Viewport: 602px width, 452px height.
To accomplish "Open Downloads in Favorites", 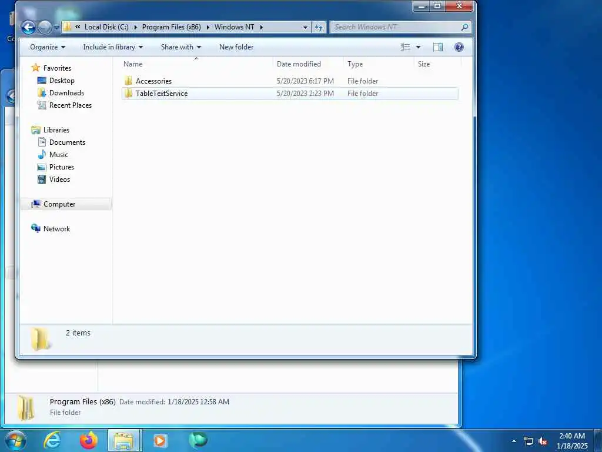I will (66, 92).
